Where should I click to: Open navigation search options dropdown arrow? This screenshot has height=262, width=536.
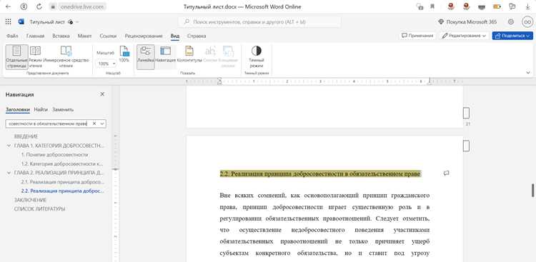coord(102,124)
